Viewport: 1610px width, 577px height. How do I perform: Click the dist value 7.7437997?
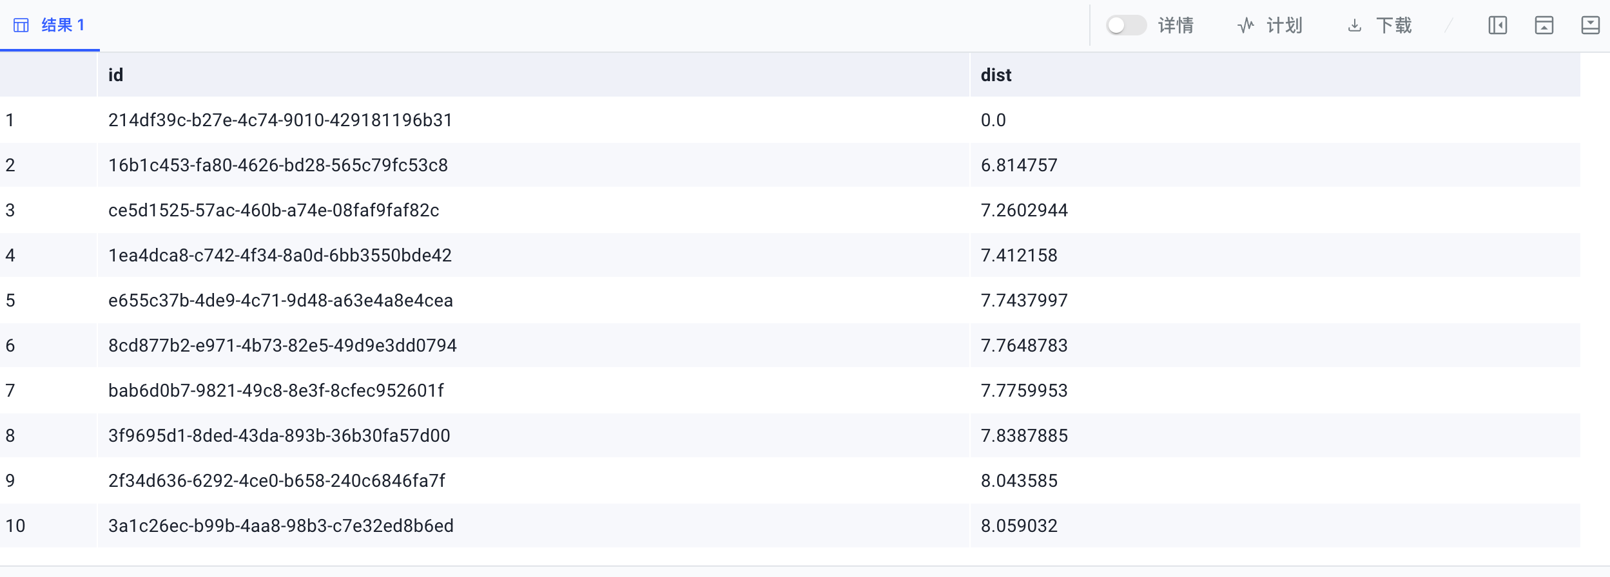tap(1024, 301)
